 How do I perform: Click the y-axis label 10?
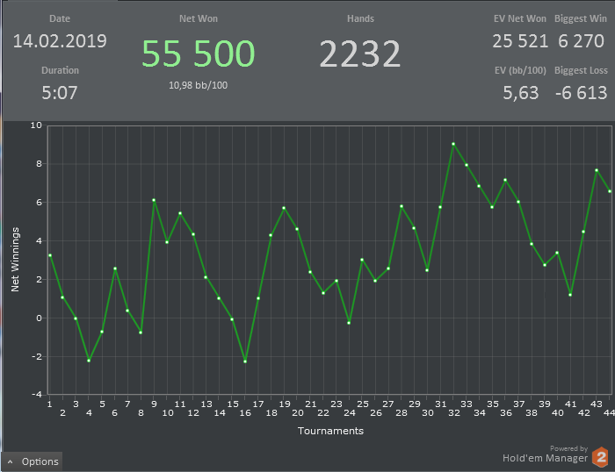point(36,125)
